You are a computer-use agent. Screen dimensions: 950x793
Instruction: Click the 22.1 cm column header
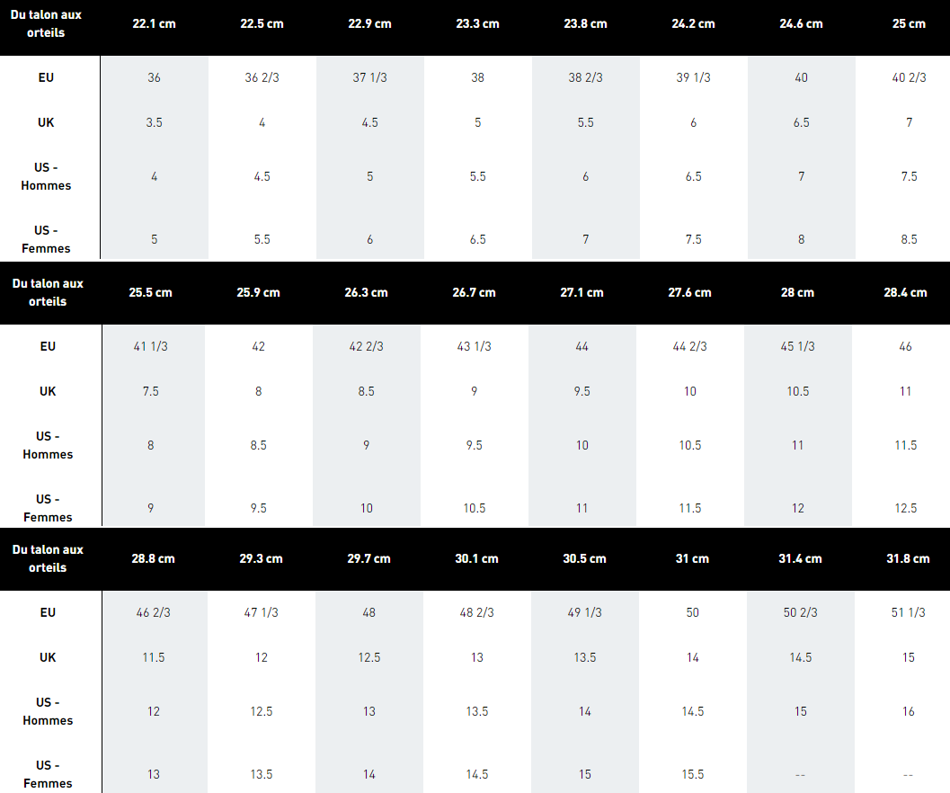click(x=154, y=23)
